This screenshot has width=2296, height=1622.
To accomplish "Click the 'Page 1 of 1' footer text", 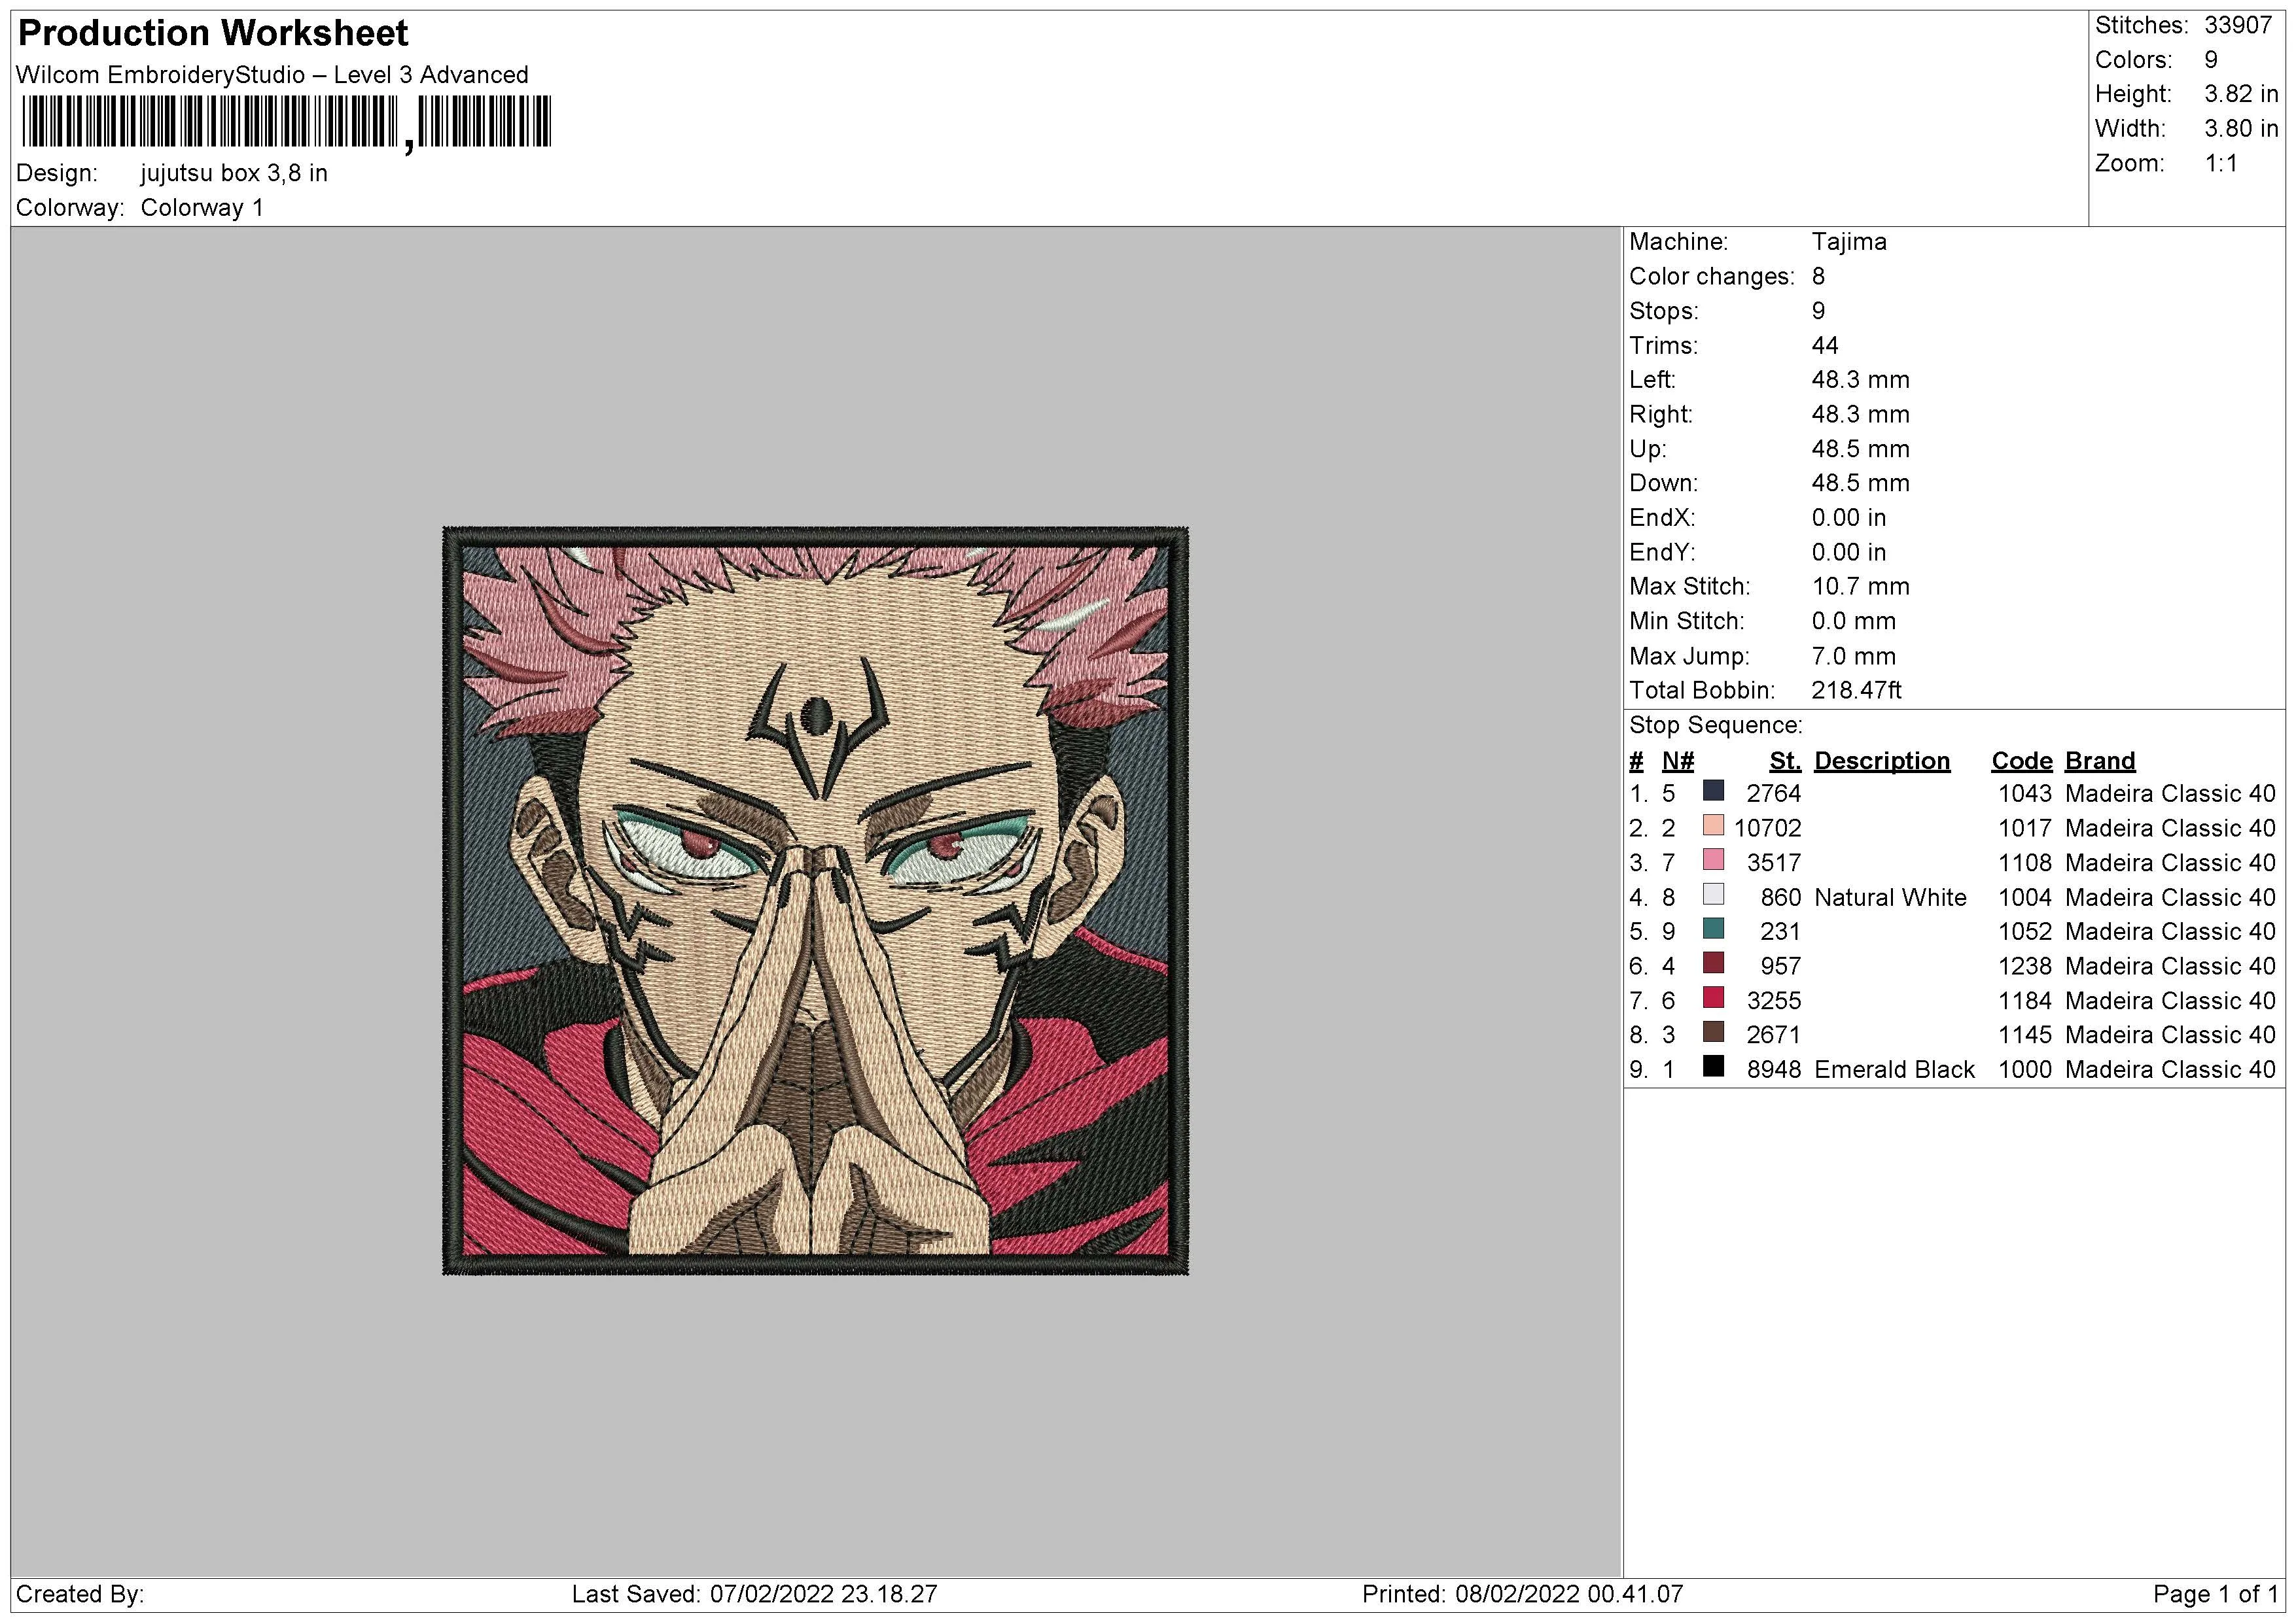I will [2215, 1594].
